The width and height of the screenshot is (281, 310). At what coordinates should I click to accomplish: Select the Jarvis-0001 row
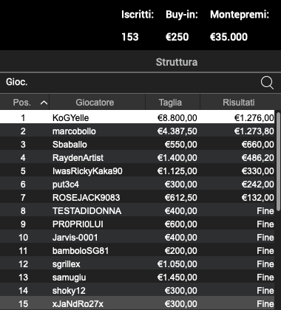tap(137, 238)
